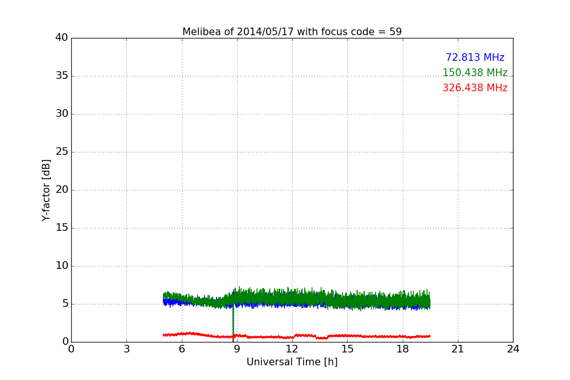Select the red 326.438 MHz legend label
Viewport: 570px width, 380px height.
click(x=475, y=88)
